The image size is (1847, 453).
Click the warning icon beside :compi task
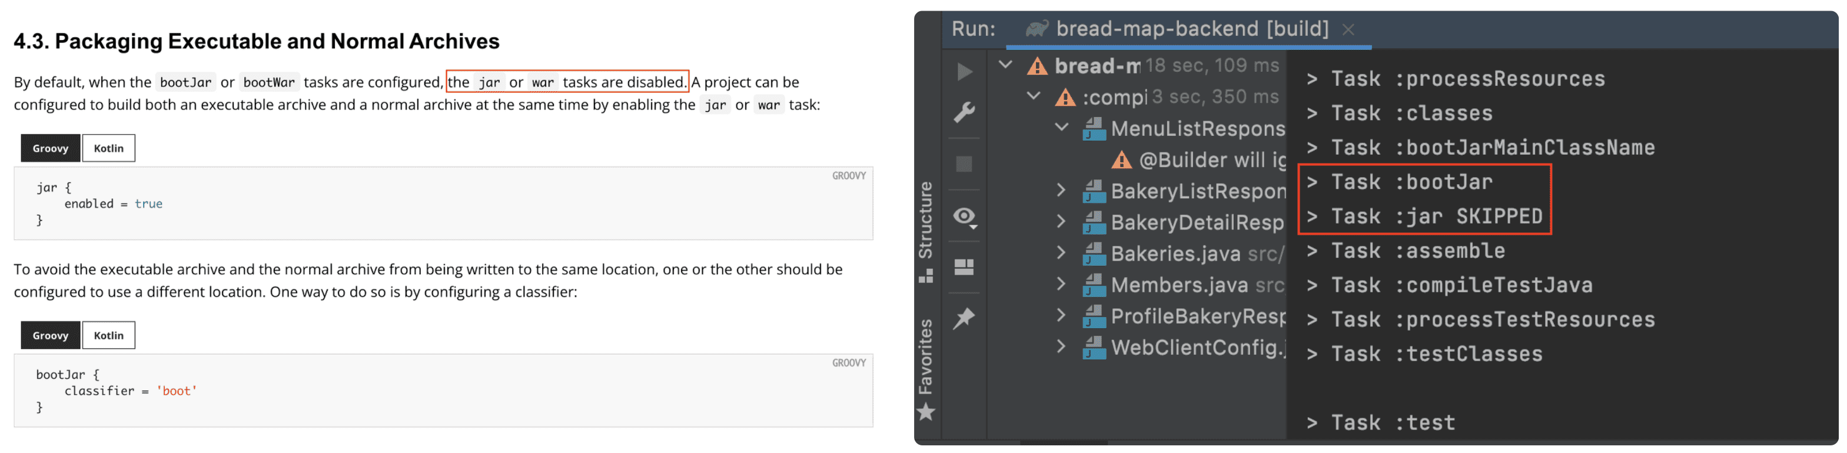coord(1065,96)
